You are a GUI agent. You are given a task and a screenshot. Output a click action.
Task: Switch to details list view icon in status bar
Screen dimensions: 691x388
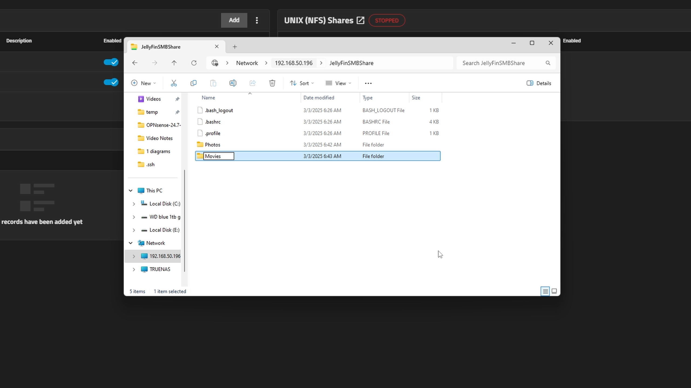(x=545, y=291)
